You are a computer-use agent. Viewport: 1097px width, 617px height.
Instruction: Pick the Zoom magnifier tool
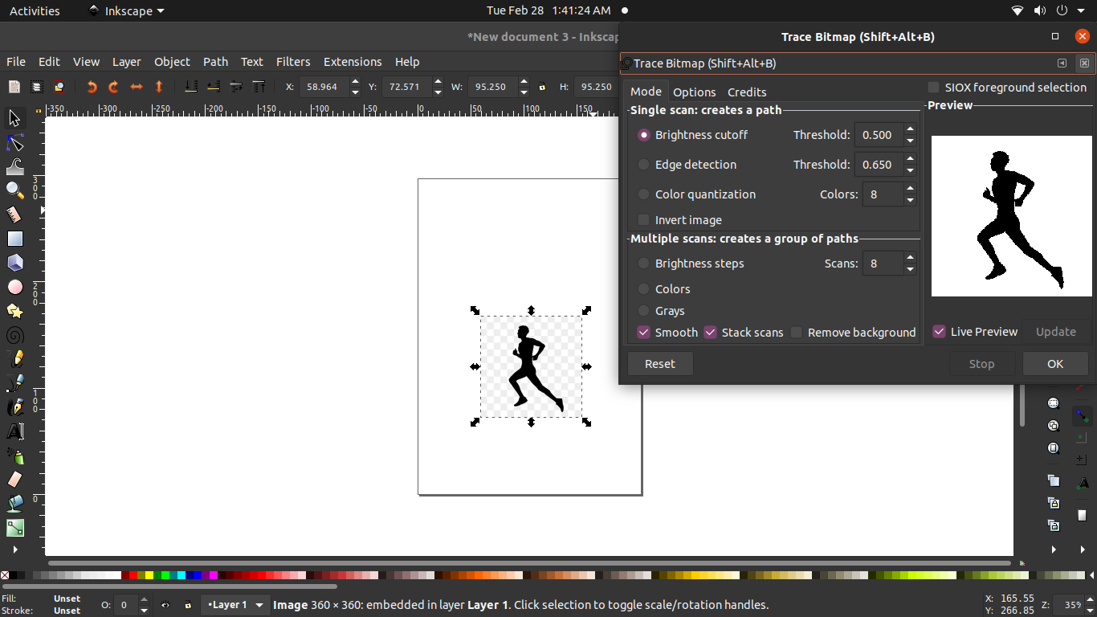coord(14,190)
